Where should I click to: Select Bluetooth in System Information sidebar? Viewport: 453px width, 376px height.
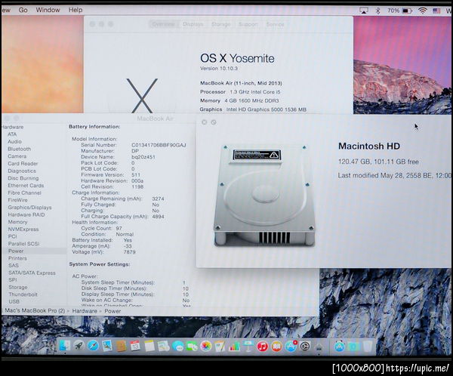point(20,149)
